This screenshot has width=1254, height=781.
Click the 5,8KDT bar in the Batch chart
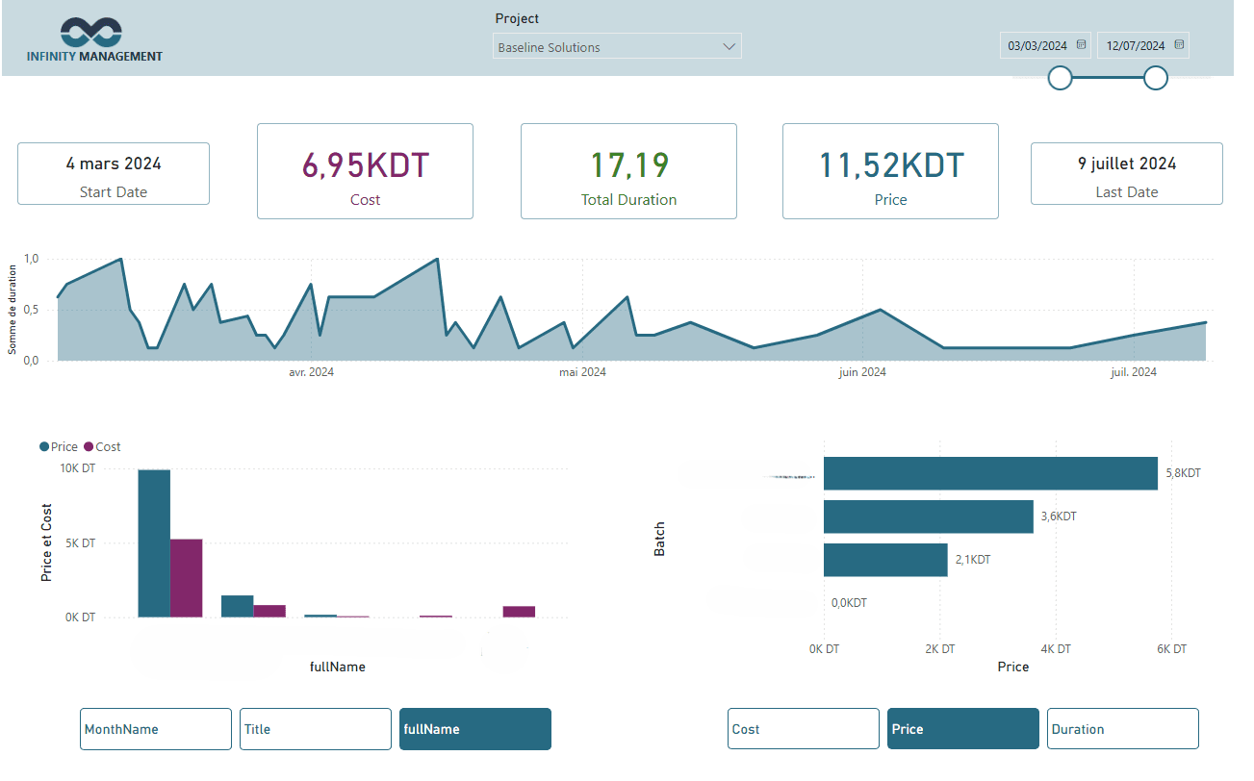(990, 473)
